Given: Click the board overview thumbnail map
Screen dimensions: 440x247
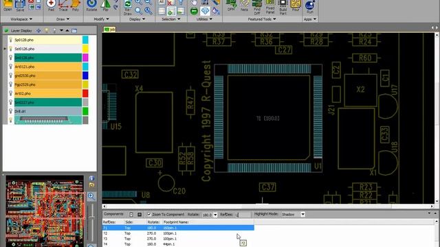Looking at the screenshot, I should coord(45,211).
